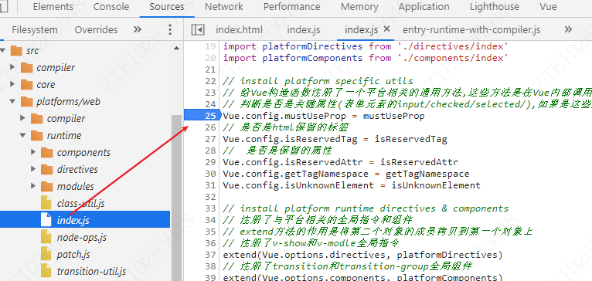Open the Application tab
592x281 pixels.
(x=424, y=7)
